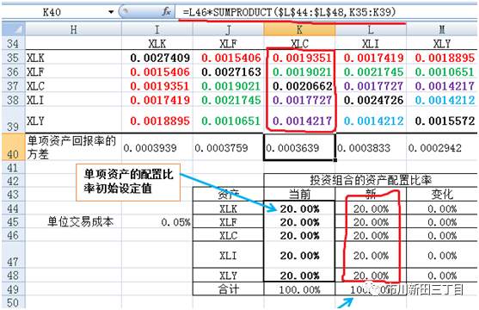Click the 合计 total label cell
This screenshot has height=310, width=479.
[228, 289]
